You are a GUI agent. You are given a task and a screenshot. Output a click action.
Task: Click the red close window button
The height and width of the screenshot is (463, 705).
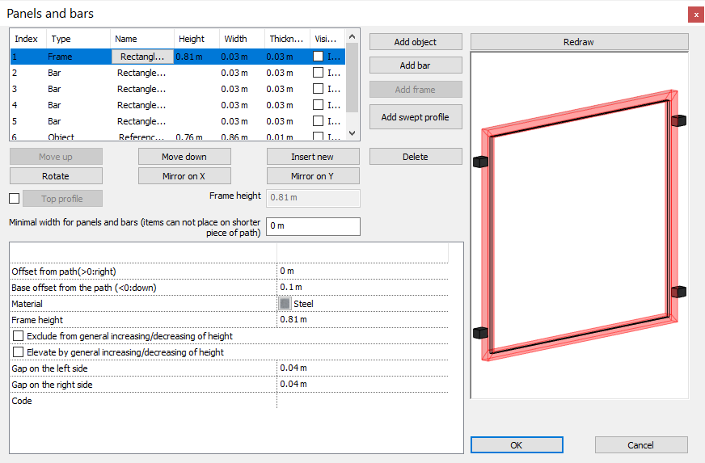[x=694, y=15]
